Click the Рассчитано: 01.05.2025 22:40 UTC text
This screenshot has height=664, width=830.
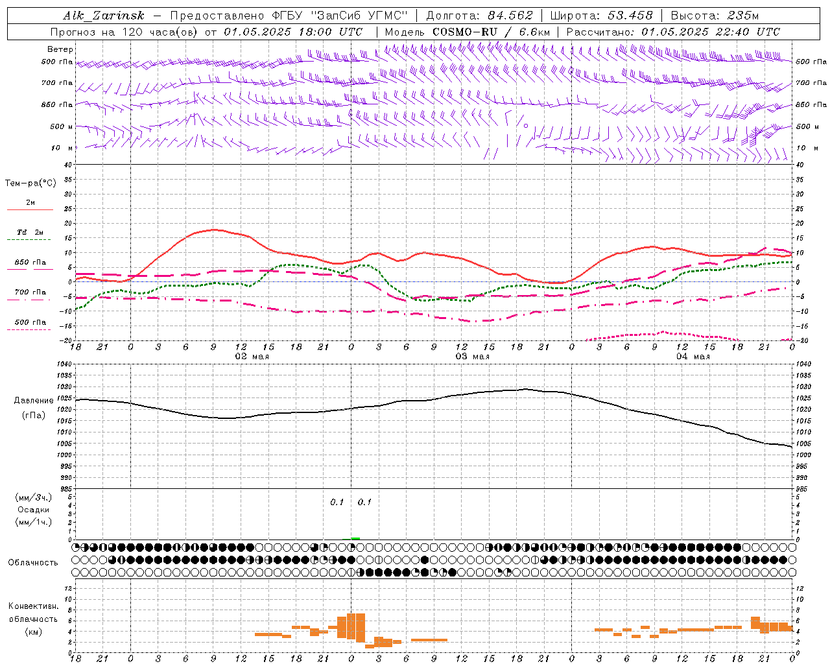click(673, 32)
